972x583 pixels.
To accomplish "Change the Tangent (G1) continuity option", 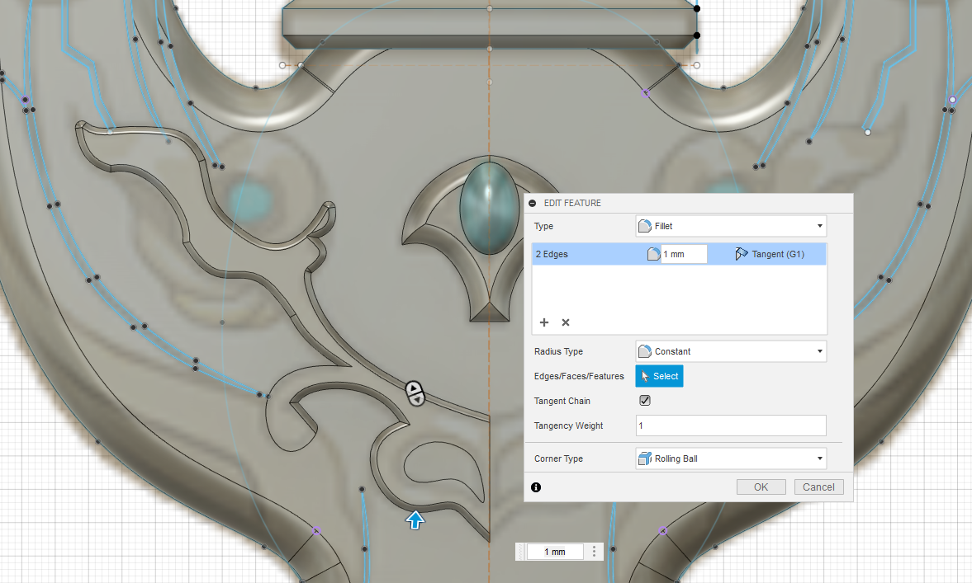I will (x=777, y=254).
